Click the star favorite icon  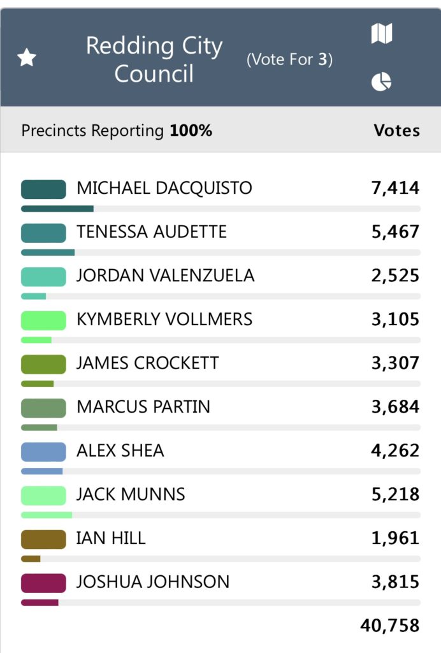point(27,59)
